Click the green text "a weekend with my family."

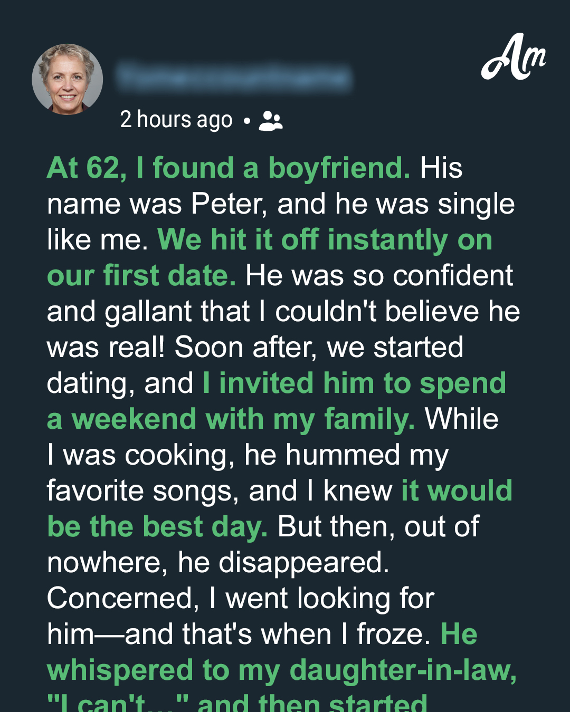pos(231,419)
